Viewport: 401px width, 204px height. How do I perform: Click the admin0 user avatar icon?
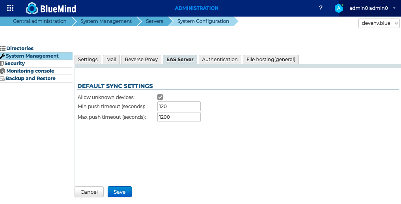(339, 8)
